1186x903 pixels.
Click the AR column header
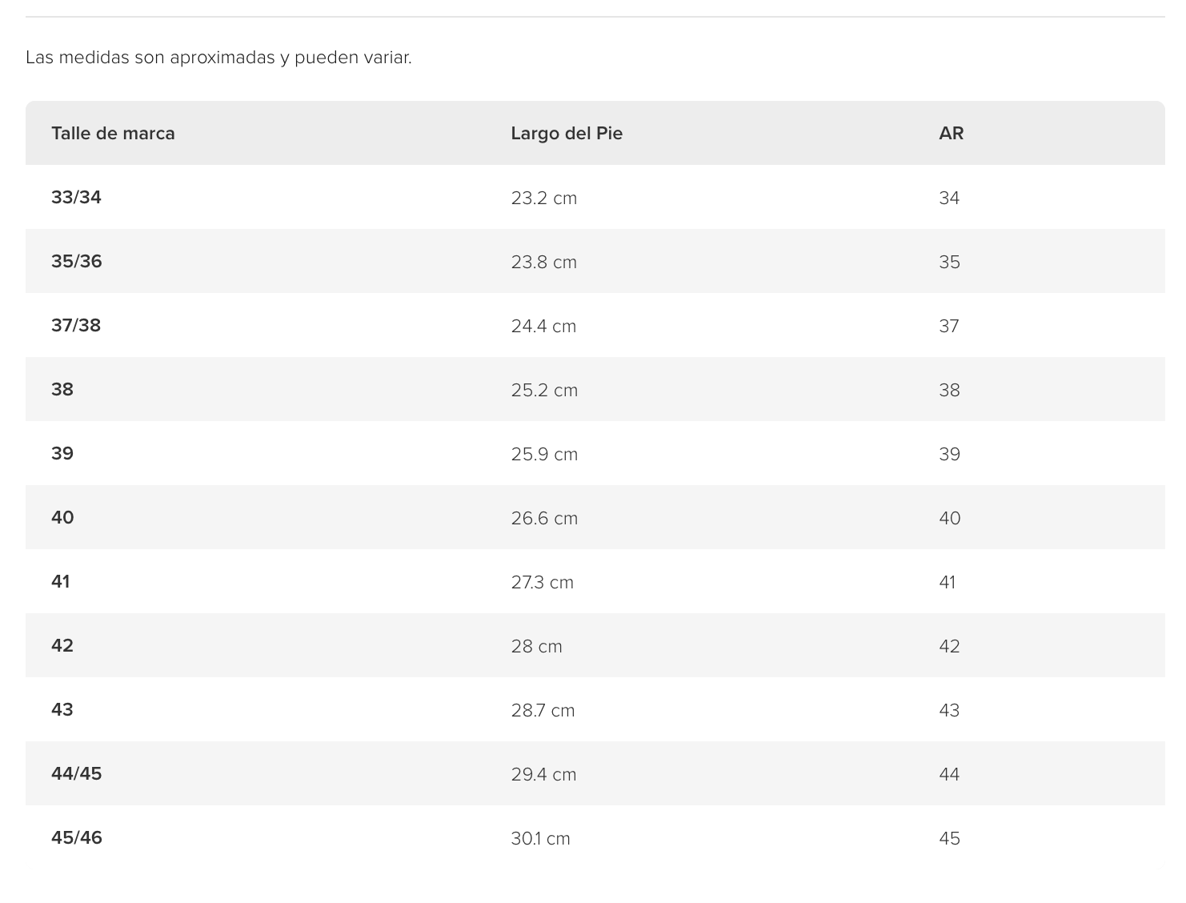point(951,133)
